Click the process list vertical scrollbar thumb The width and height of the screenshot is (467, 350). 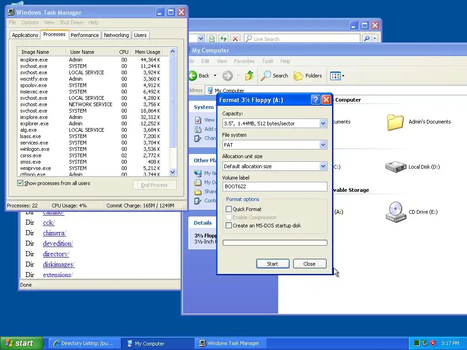pyautogui.click(x=172, y=101)
